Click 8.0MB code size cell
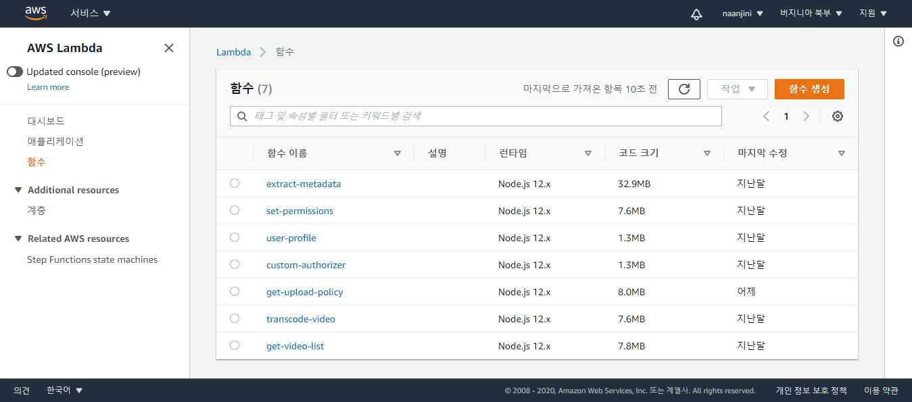Viewport: 912px width, 402px height. pos(631,292)
